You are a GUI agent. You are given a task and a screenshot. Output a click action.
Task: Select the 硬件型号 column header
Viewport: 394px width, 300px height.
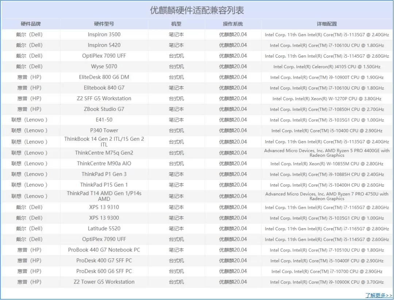[x=104, y=24]
